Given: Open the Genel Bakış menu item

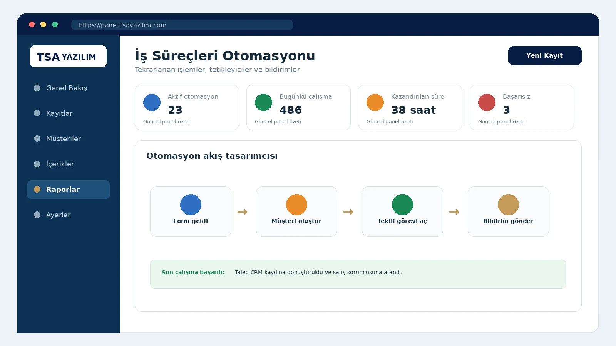Looking at the screenshot, I should [x=69, y=88].
